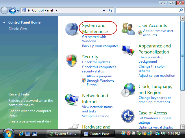Click the VMware vm tray icon
This screenshot has height=138, width=185.
(134, 133)
